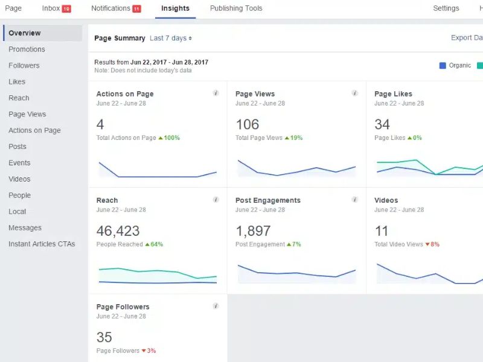
Task: Open info icon on Page Followers card
Action: (x=216, y=306)
